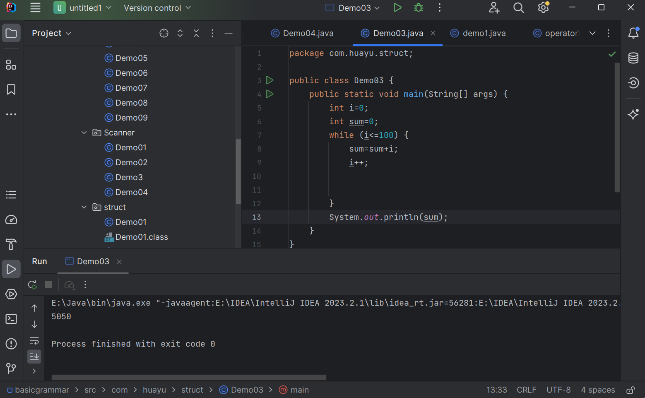Click UTF-8 encoding in status bar
This screenshot has height=398, width=645.
(558, 390)
